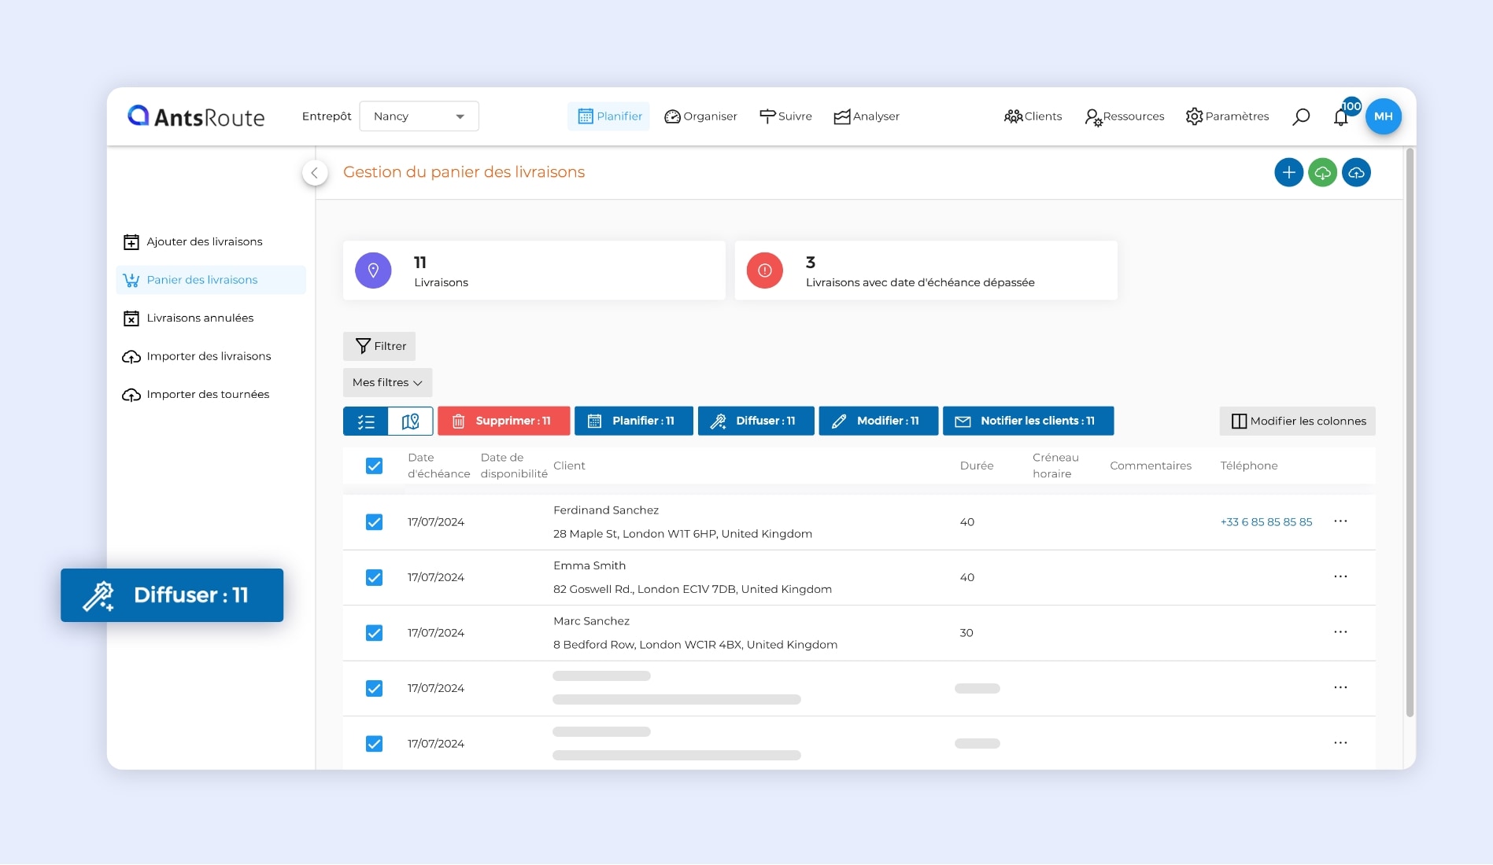The width and height of the screenshot is (1493, 865).
Task: Expand the Mes filtres dropdown
Action: (387, 383)
